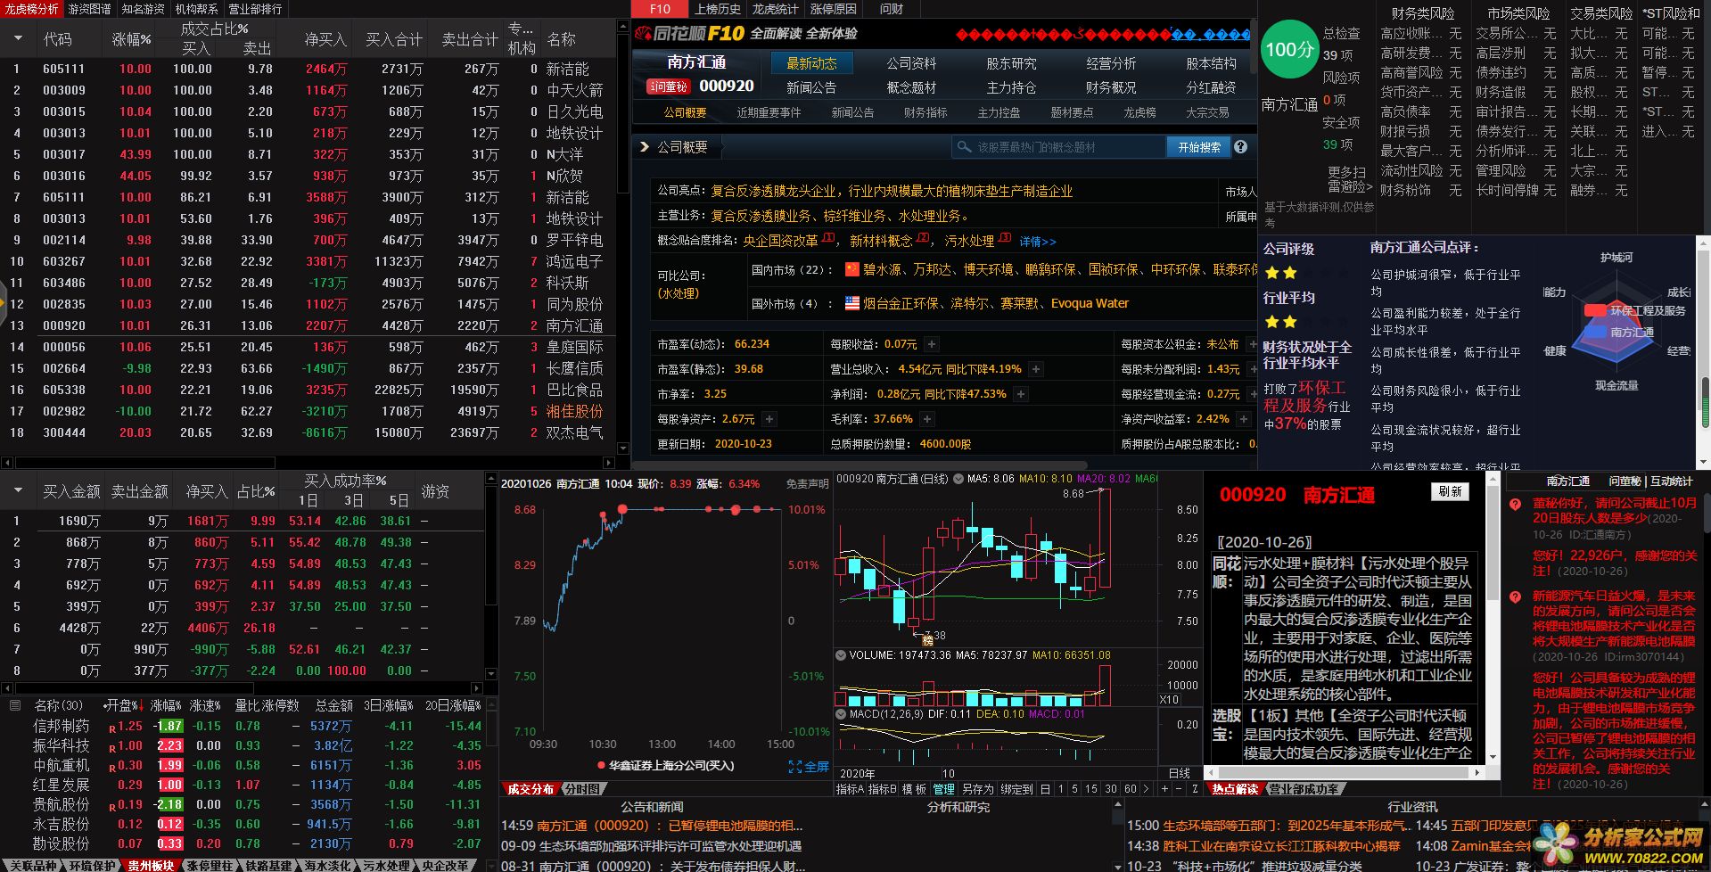This screenshot has width=1711, height=872.
Task: Select the 15 minute period button
Action: [x=1091, y=789]
